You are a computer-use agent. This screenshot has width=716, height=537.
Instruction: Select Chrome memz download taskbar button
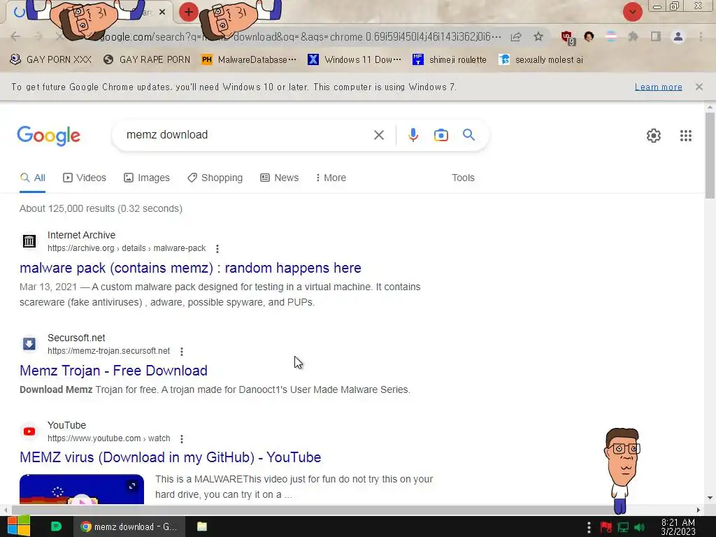tap(129, 527)
